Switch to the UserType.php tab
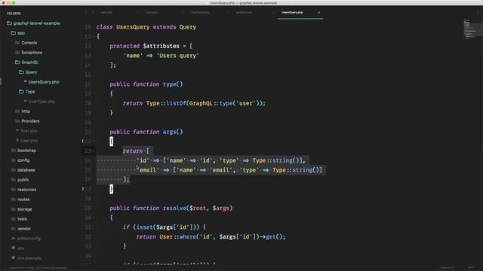Screen dimensions: 483x271 (x=200, y=13)
